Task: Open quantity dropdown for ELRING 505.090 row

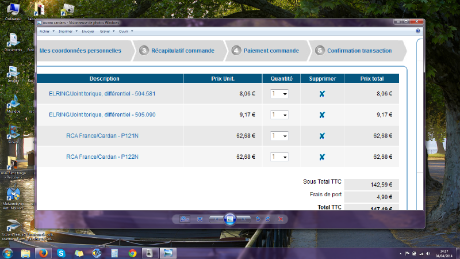Action: [279, 115]
